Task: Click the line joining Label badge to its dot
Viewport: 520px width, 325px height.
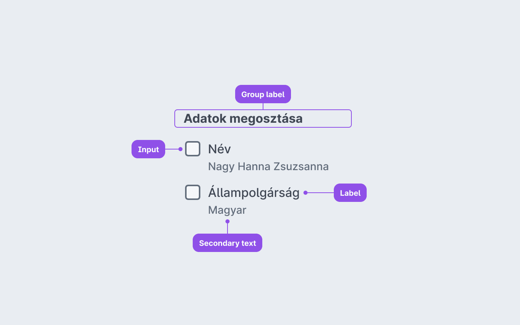Action: click(x=321, y=193)
